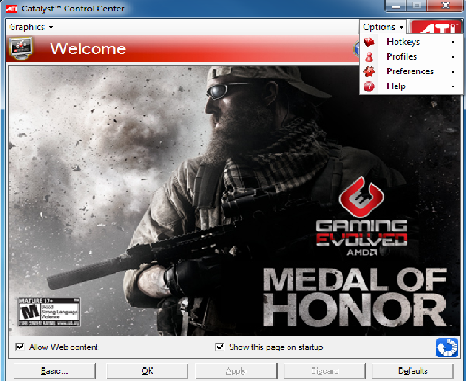Click the ESRB Mature 17+ rating badge
Viewport: 476px width, 381px height.
tap(49, 312)
